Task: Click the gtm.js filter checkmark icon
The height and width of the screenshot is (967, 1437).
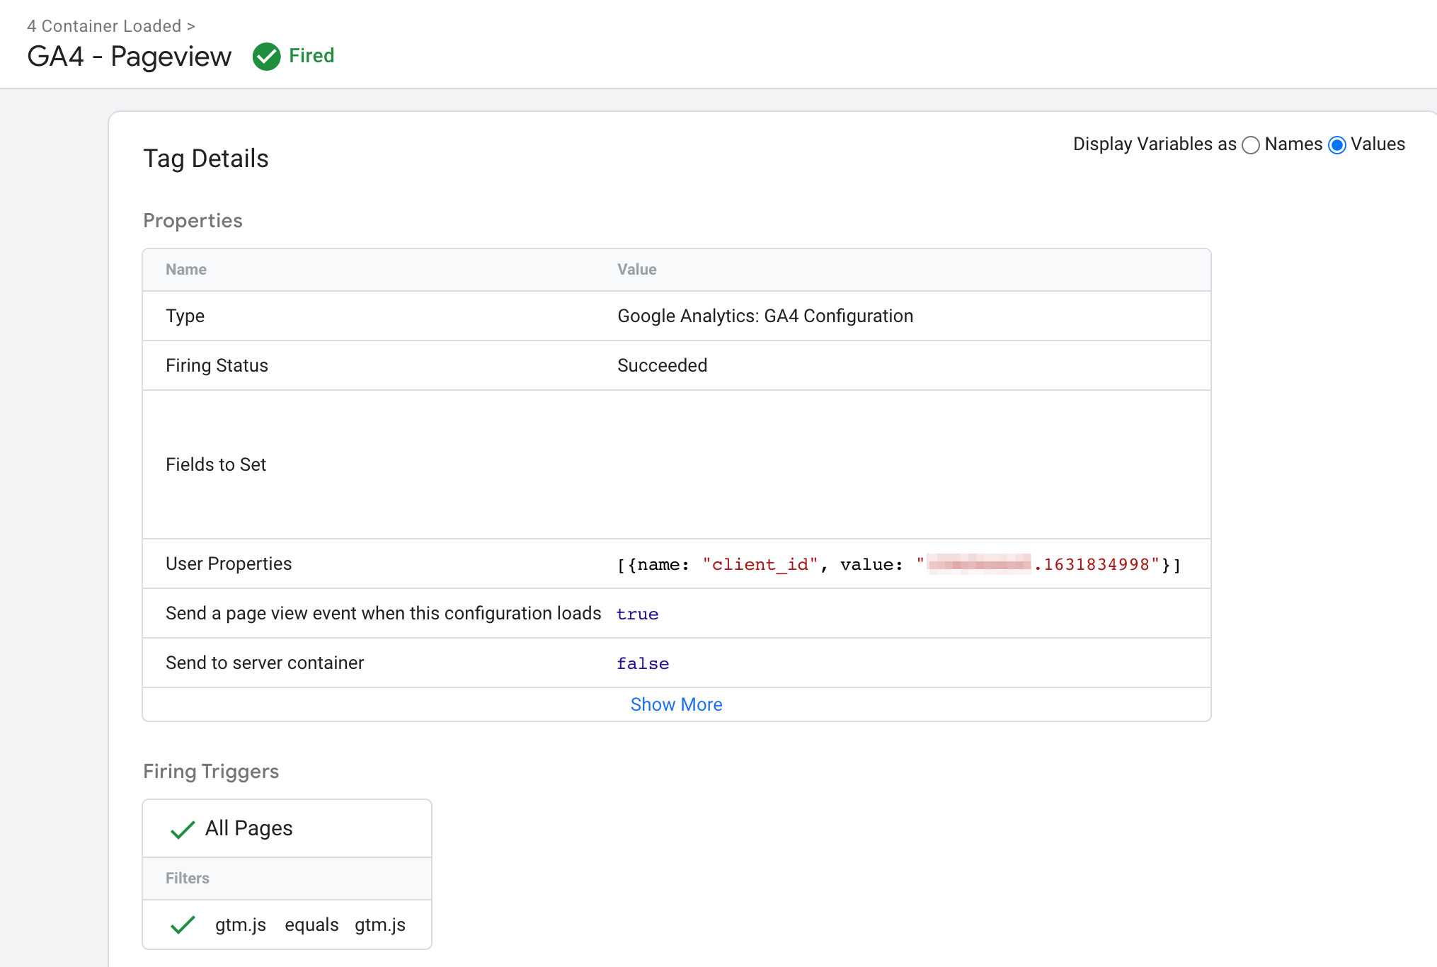Action: tap(183, 925)
